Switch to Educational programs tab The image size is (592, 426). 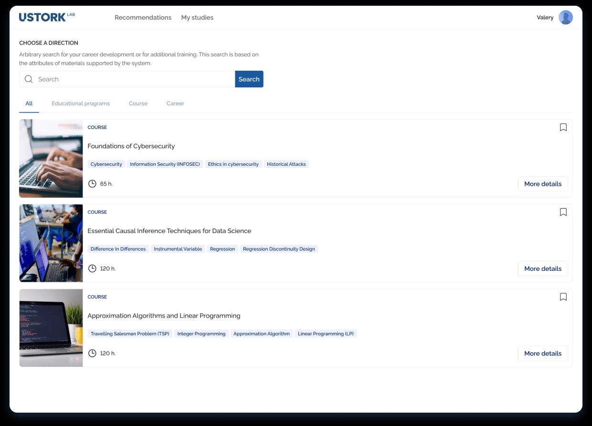coord(81,104)
